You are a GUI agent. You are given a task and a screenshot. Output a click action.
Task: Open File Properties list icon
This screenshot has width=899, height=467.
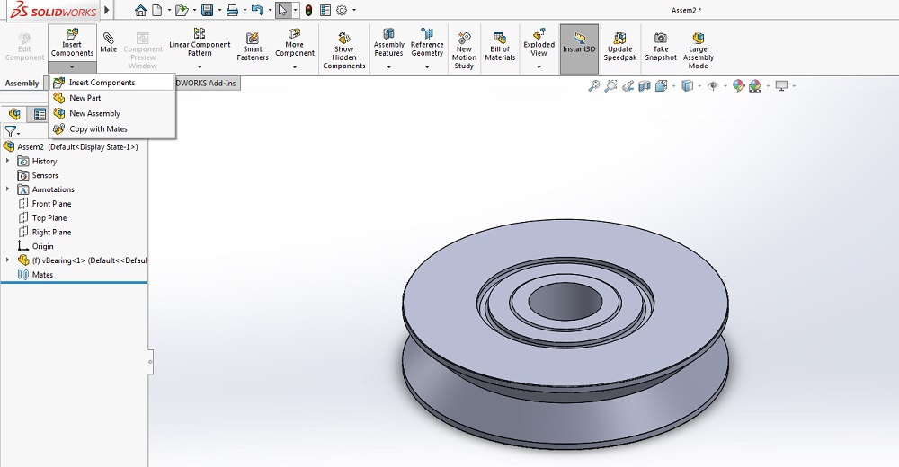click(x=325, y=10)
